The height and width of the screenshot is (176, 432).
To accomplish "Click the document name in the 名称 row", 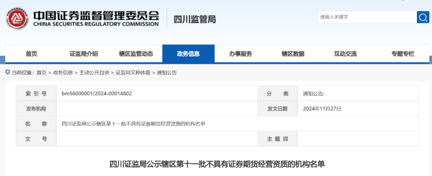I will pos(134,124).
